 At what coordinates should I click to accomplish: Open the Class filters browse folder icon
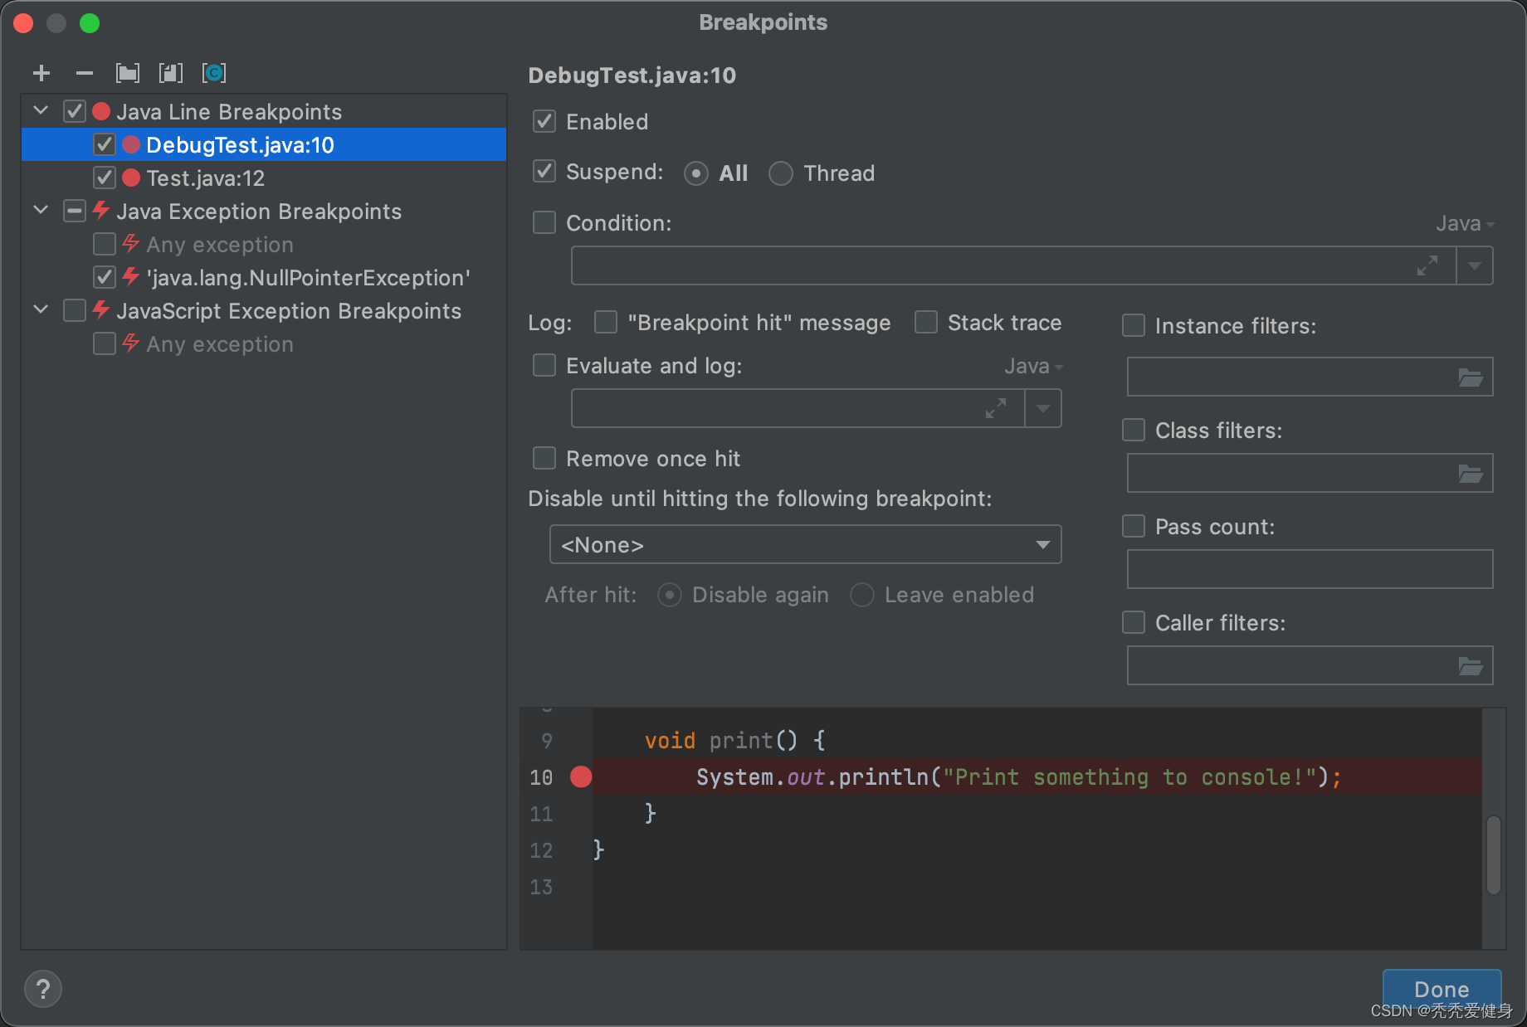(x=1471, y=474)
